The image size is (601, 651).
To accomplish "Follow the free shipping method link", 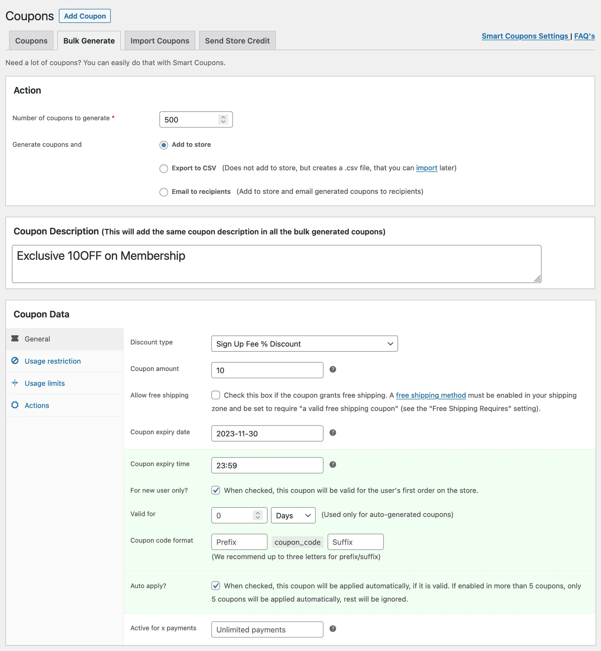I will point(431,395).
